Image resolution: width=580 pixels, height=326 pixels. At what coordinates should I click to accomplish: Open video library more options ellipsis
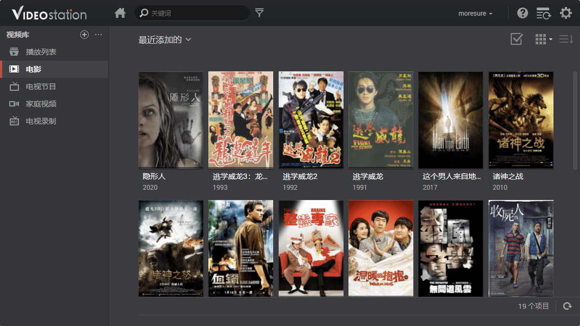(x=98, y=35)
